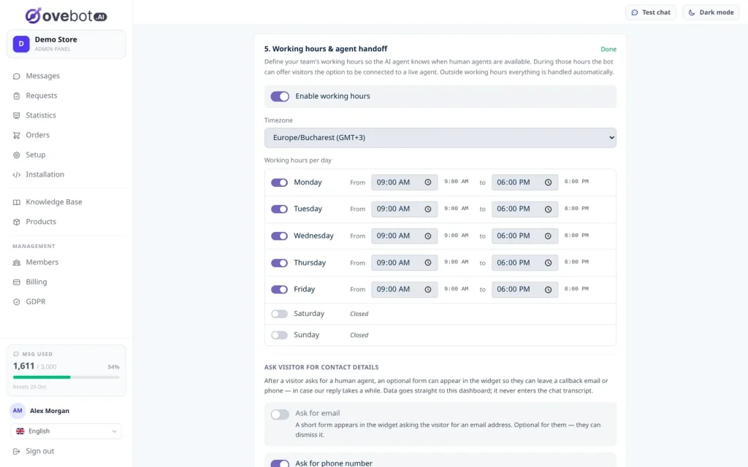The width and height of the screenshot is (748, 467).
Task: Click the Requests clipboard icon
Action: 17,96
